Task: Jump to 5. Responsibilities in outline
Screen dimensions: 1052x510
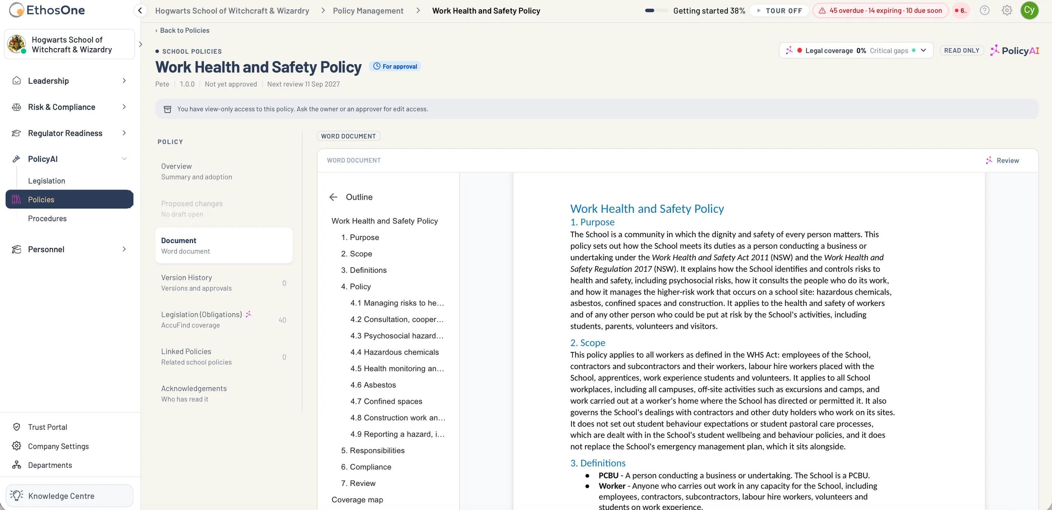Action: (x=372, y=450)
